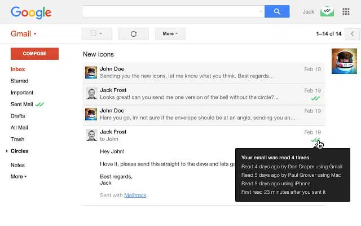Image resolution: width=361 pixels, height=226 pixels.
Task: Follow the Mailtrack link in signature
Action: pos(135,195)
